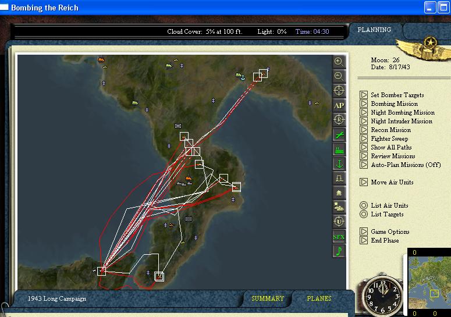Select the boxed airfield at southeast Sicily
Viewport: 451px width, 317px height.
point(159,276)
